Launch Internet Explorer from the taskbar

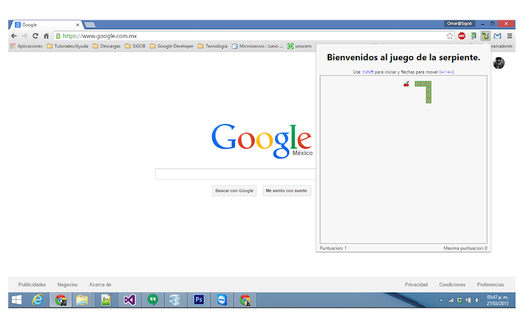pyautogui.click(x=38, y=300)
